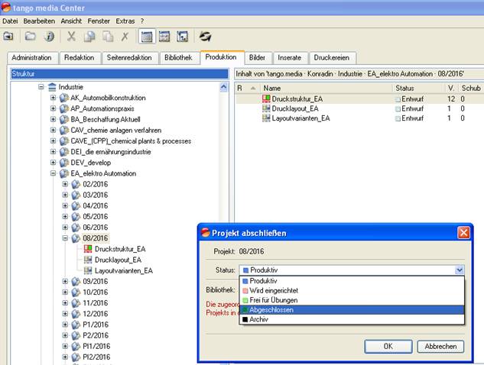Click the refresh arrows toolbar icon
The height and width of the screenshot is (365, 484).
click(205, 36)
